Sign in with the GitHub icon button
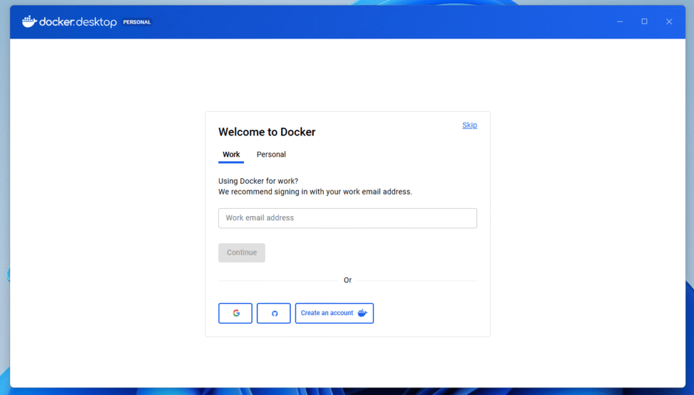 [x=274, y=313]
